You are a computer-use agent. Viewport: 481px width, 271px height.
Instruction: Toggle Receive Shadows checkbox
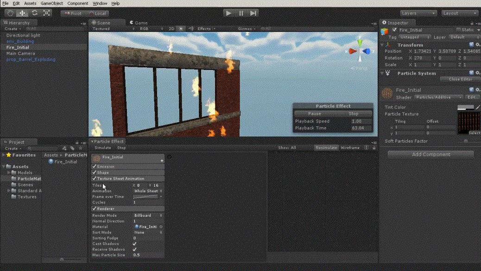click(134, 250)
